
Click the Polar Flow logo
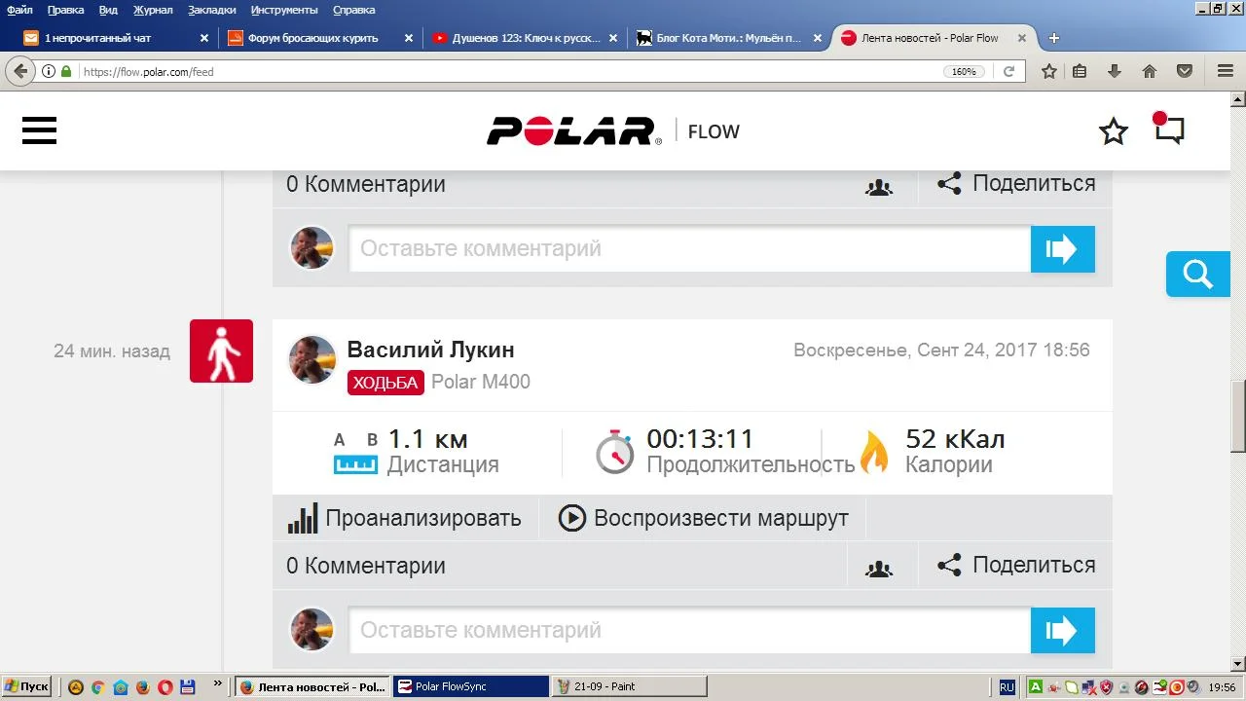click(x=574, y=131)
